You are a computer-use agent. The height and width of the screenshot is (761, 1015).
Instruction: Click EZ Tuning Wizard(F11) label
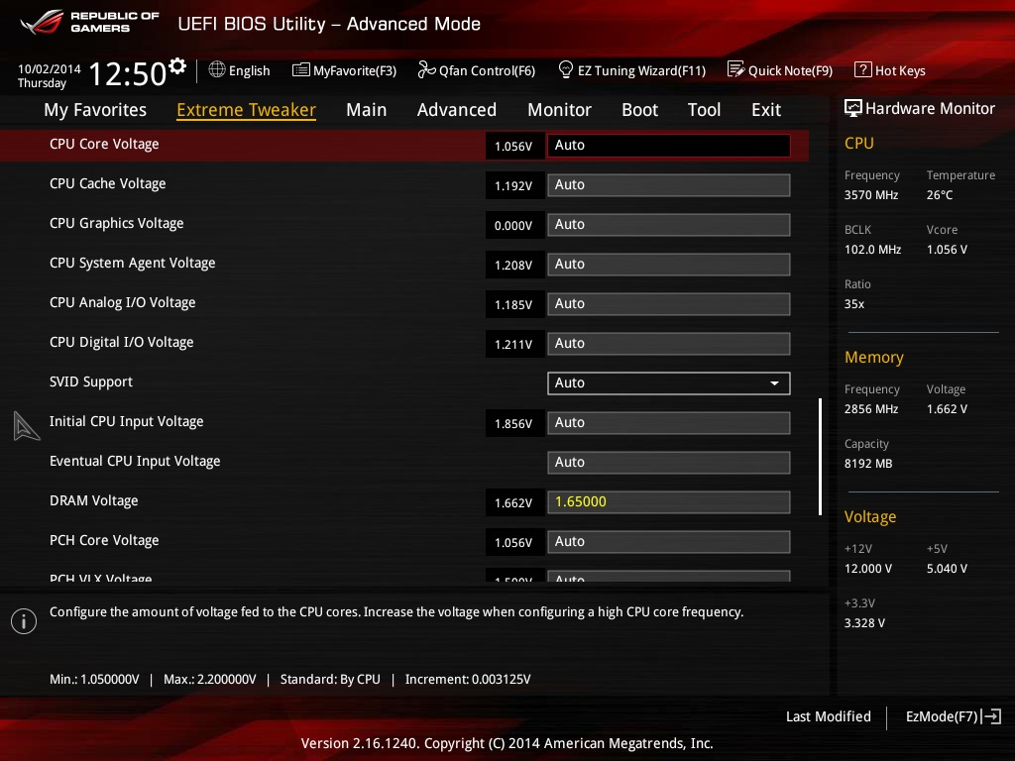point(641,70)
